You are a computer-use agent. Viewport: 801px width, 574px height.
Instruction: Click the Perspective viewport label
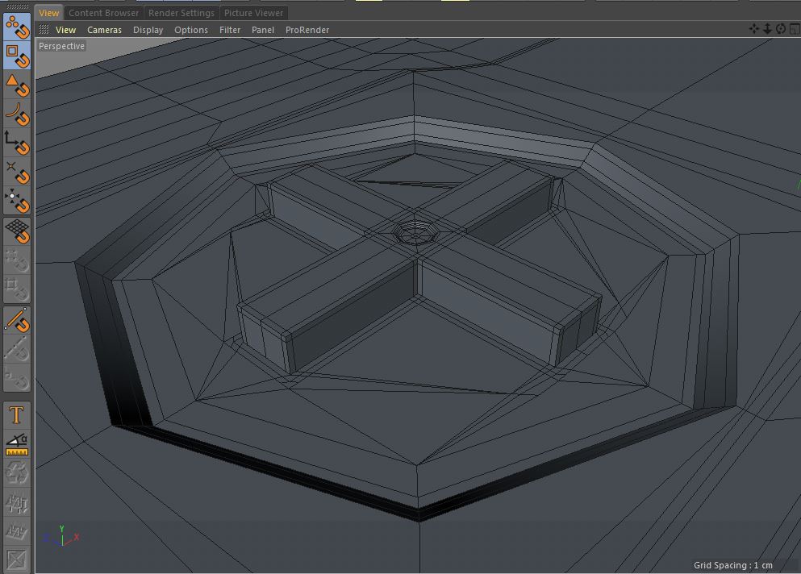click(x=62, y=46)
